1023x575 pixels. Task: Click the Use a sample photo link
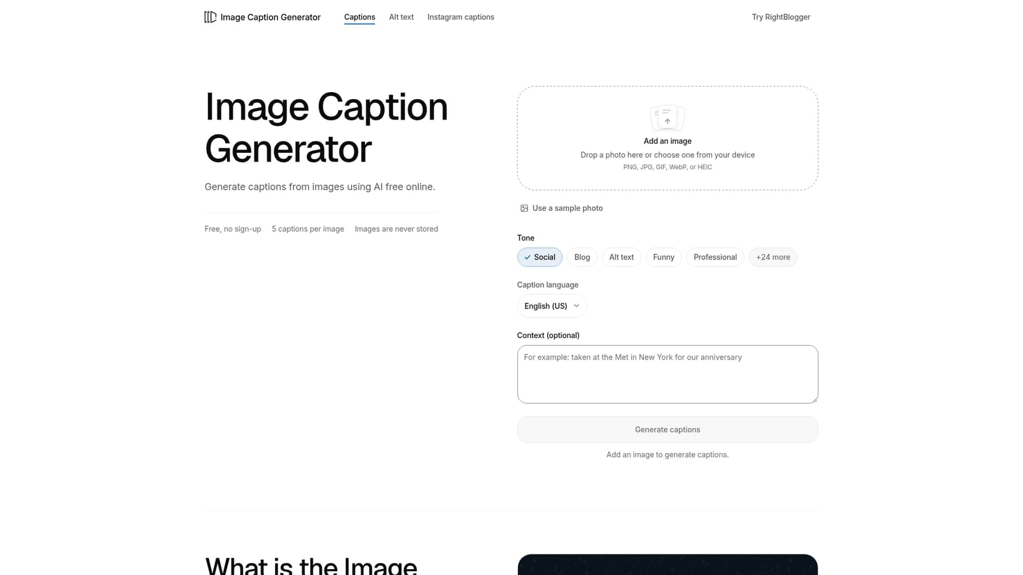click(x=561, y=208)
